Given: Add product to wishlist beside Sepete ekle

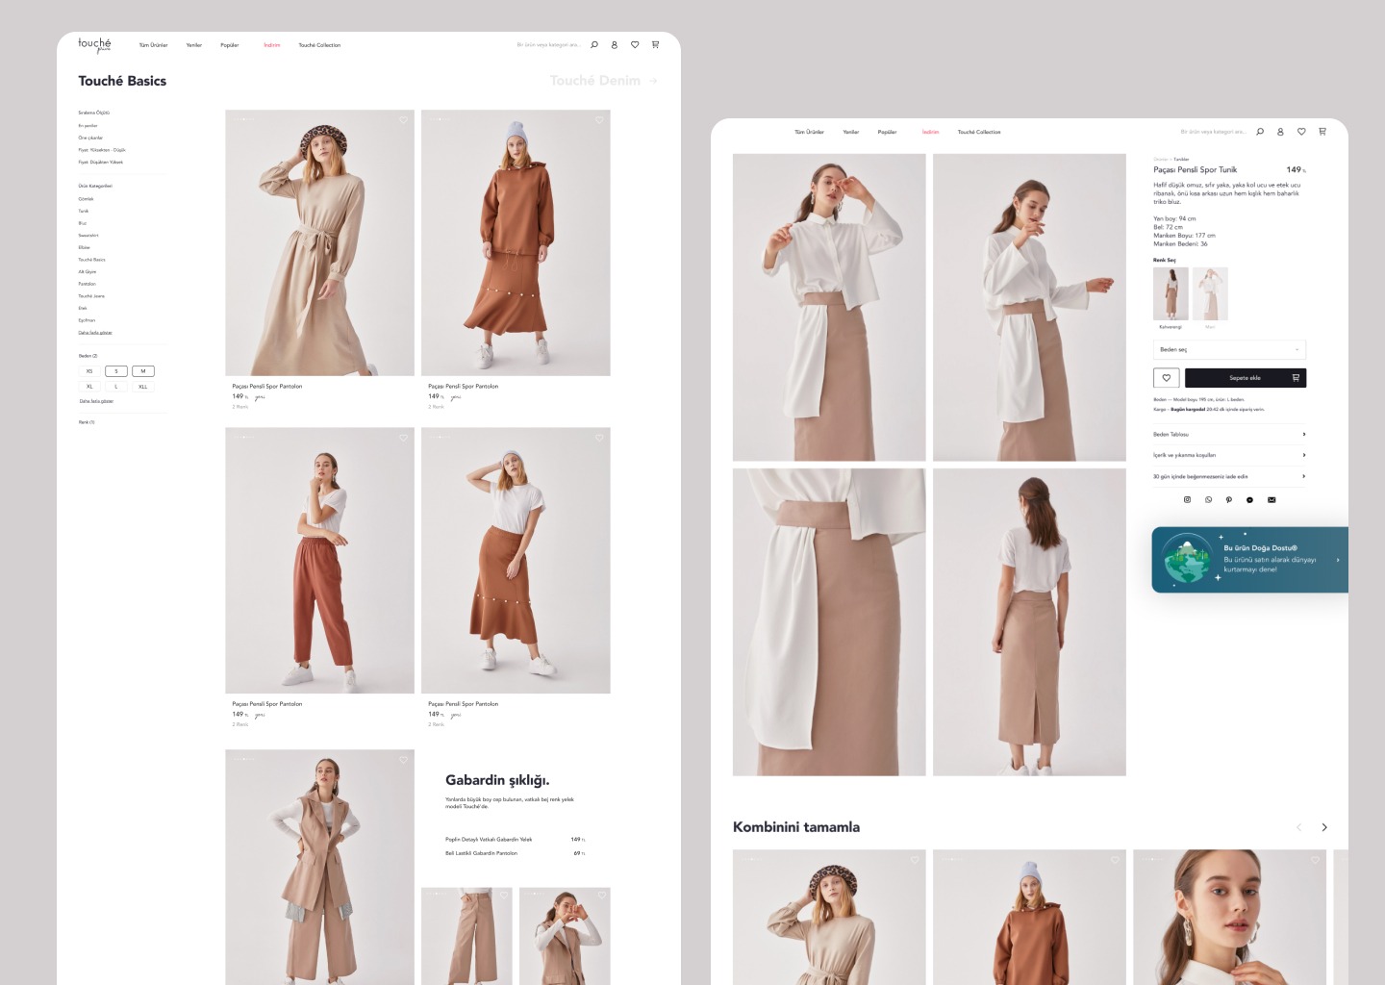Looking at the screenshot, I should [x=1167, y=378].
